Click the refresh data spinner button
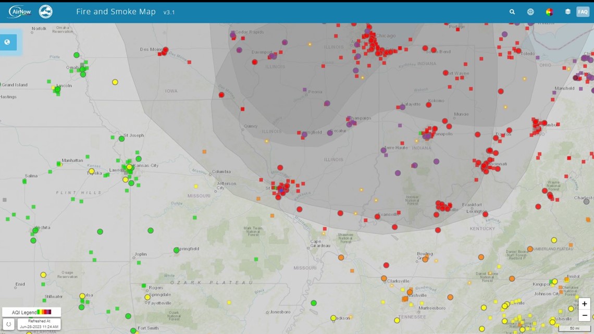Viewport: 594px width, 334px height. [x=8, y=324]
